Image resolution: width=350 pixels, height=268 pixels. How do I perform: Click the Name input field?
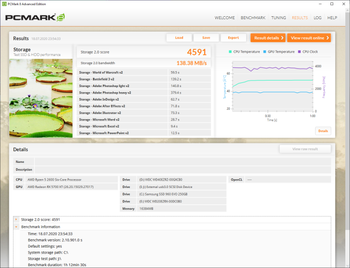(x=182, y=162)
